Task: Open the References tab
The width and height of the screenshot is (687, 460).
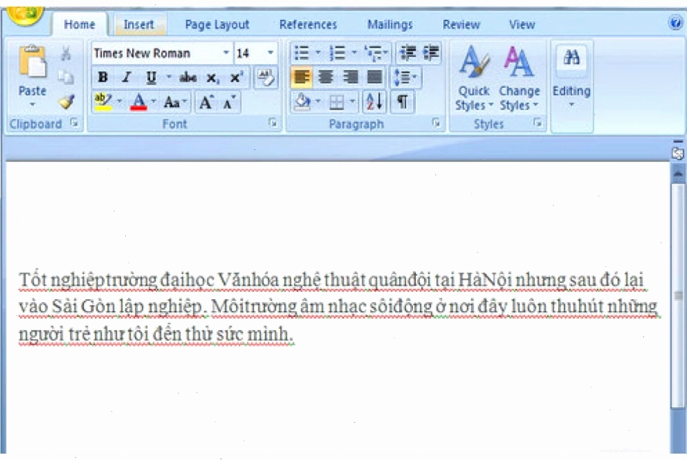Action: tap(308, 25)
